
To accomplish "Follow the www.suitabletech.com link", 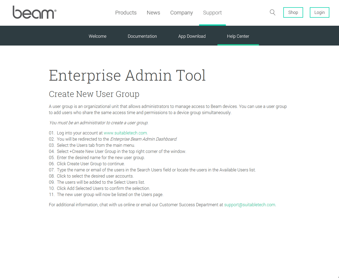I will (125, 133).
